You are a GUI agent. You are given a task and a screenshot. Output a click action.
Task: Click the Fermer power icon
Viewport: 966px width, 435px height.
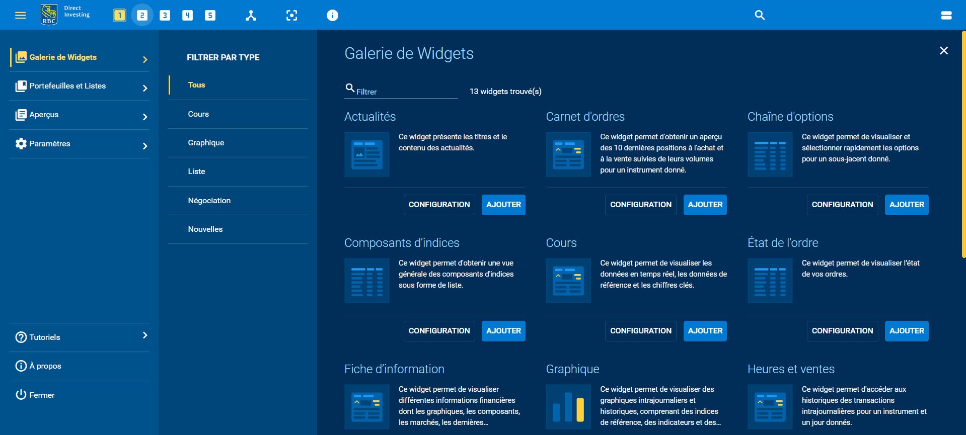pyautogui.click(x=21, y=395)
